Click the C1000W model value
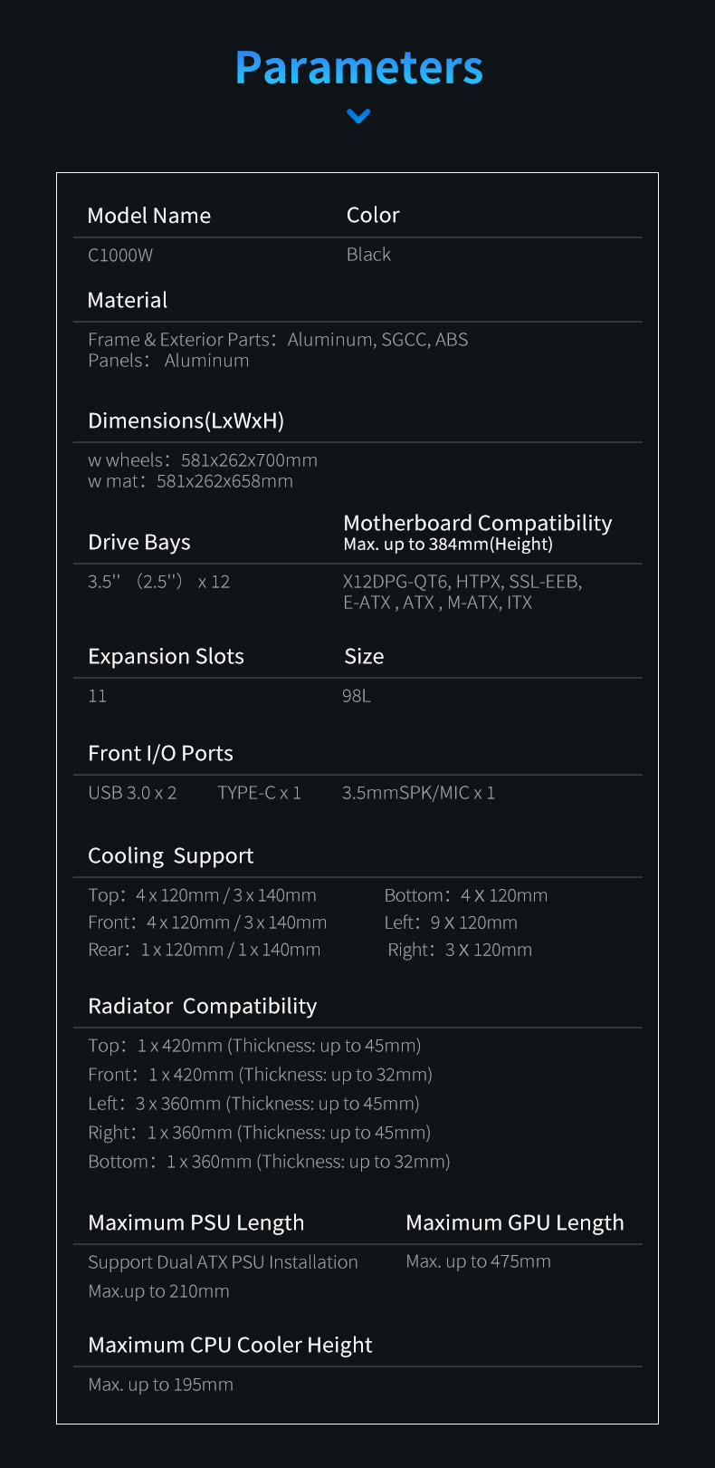This screenshot has height=1468, width=715. [120, 256]
